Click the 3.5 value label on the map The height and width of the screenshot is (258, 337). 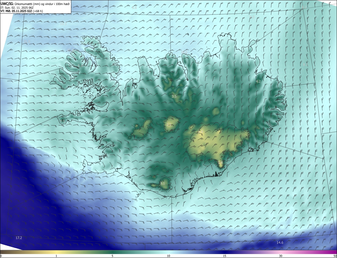(174, 97)
